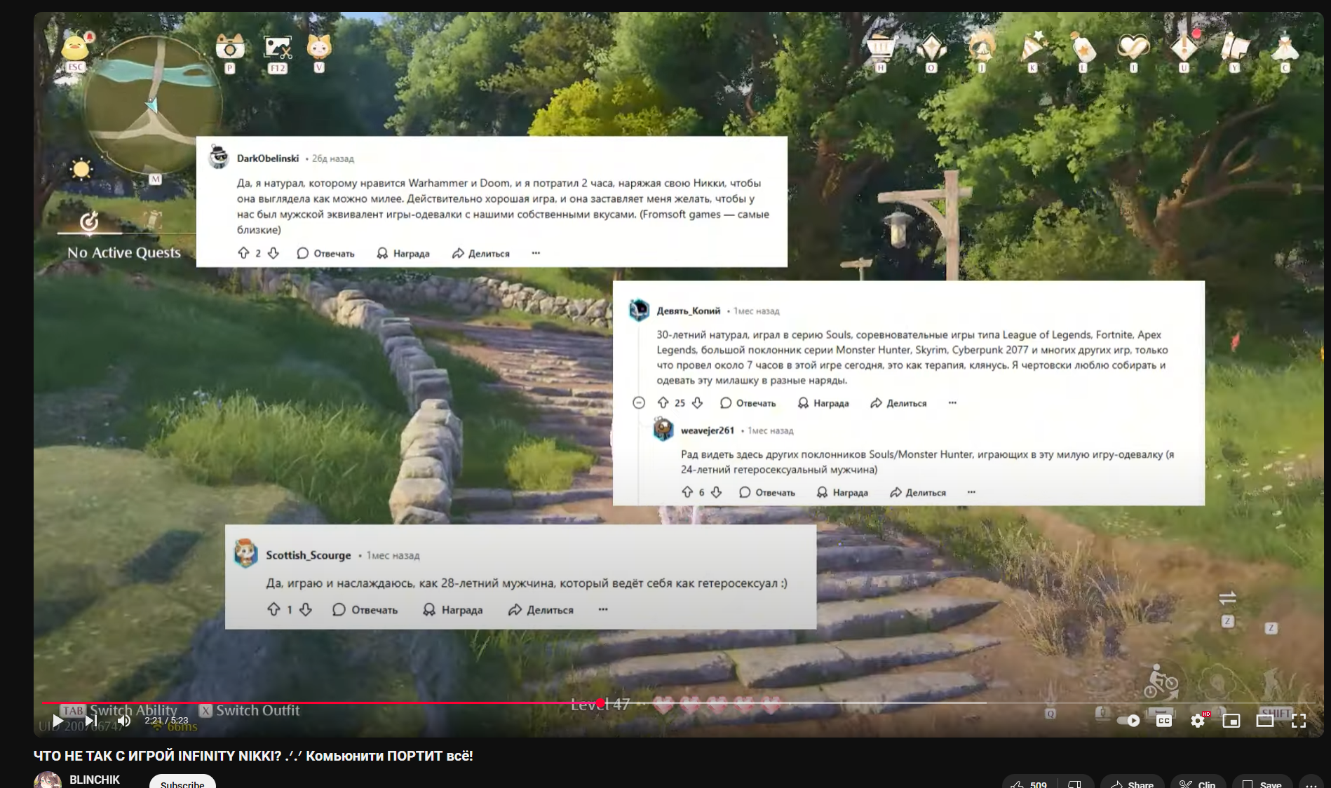Viewport: 1331px width, 788px height.
Task: Toggle closed captions CC button
Action: (1164, 720)
